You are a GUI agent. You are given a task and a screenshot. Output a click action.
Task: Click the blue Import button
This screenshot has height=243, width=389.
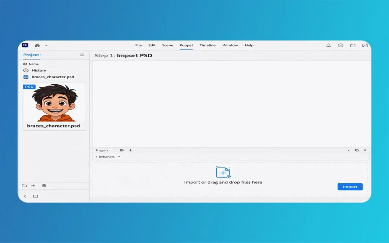(x=350, y=187)
